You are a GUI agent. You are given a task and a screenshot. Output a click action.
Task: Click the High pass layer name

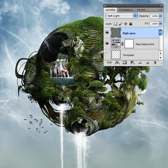[129, 33]
